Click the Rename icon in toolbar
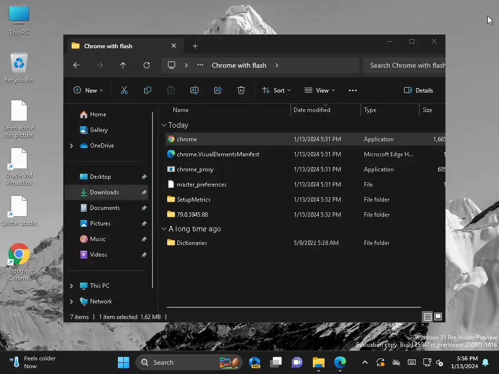This screenshot has height=374, width=499. click(194, 90)
